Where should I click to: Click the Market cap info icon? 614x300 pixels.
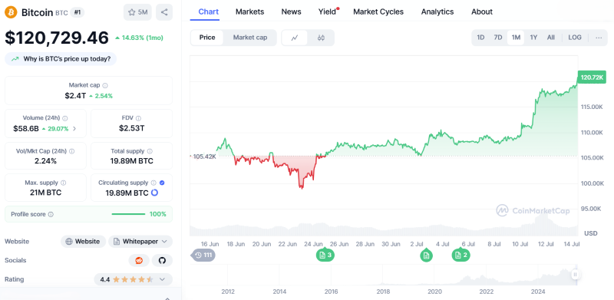point(105,85)
